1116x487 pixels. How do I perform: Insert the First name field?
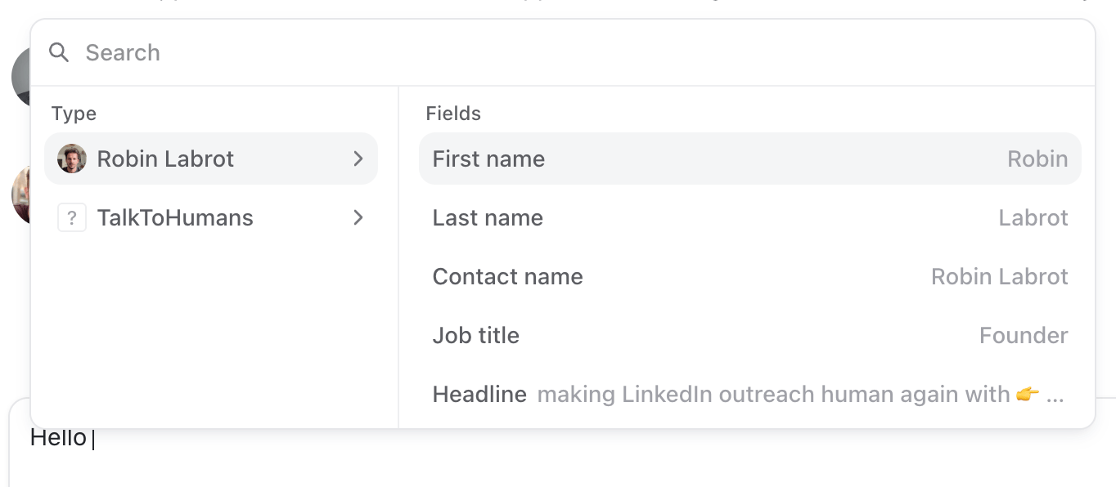(750, 159)
